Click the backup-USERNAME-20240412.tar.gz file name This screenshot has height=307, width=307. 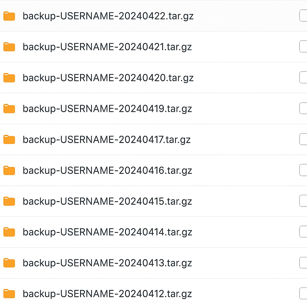coord(107,294)
